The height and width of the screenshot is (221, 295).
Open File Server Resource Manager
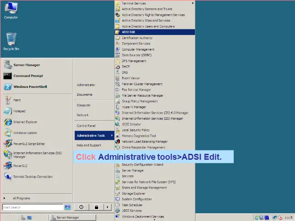click(142, 95)
